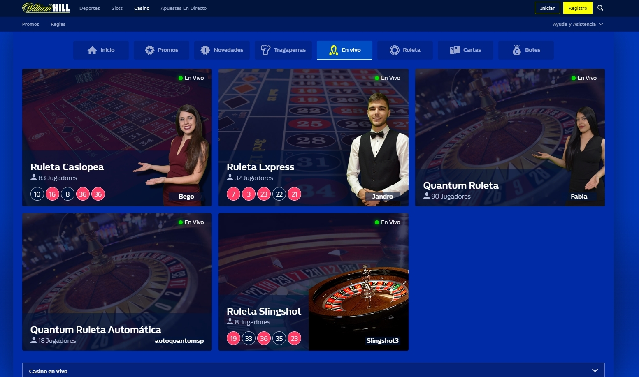Screen dimensions: 639x377
Task: Select the En vivo tab
Action: [x=344, y=50]
